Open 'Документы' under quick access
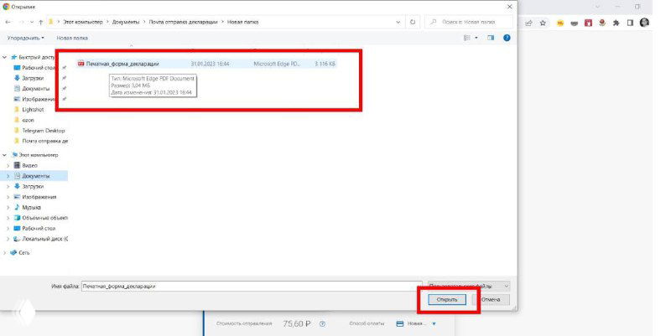 pos(36,89)
